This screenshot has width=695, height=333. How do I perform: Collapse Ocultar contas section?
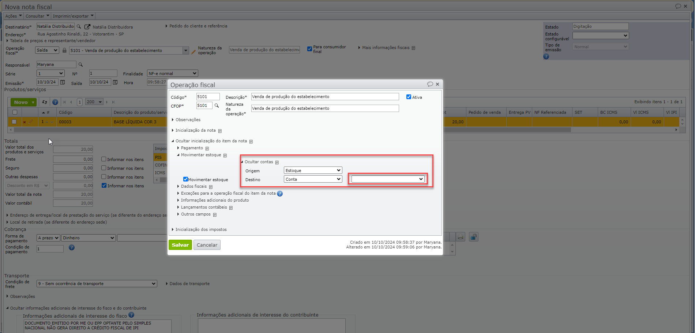coord(257,162)
